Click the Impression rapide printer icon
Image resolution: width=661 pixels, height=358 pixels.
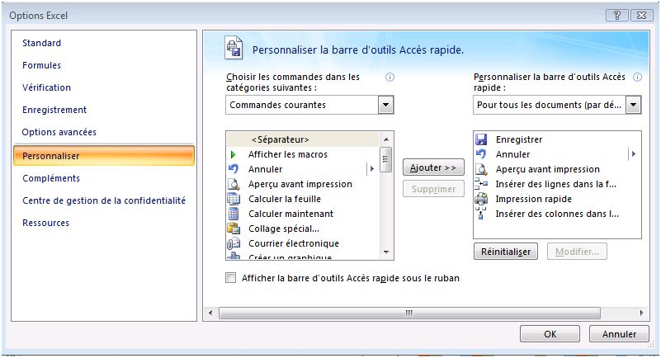coord(481,199)
